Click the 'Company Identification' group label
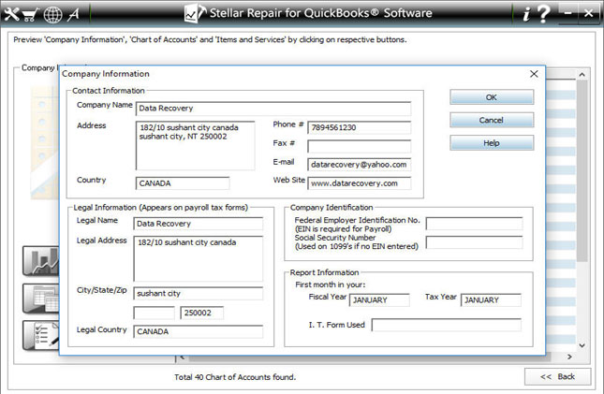Screen dimensions: 604x394 [331, 207]
